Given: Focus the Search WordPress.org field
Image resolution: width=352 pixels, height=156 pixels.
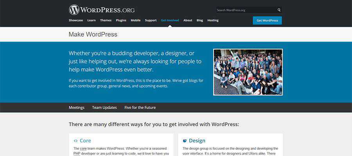Looking at the screenshot, I should point(246,10).
